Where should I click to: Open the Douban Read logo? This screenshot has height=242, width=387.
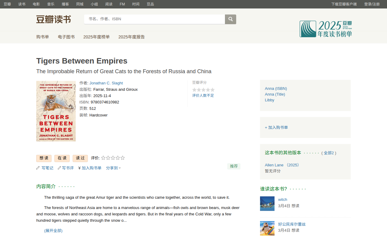[x=54, y=19]
